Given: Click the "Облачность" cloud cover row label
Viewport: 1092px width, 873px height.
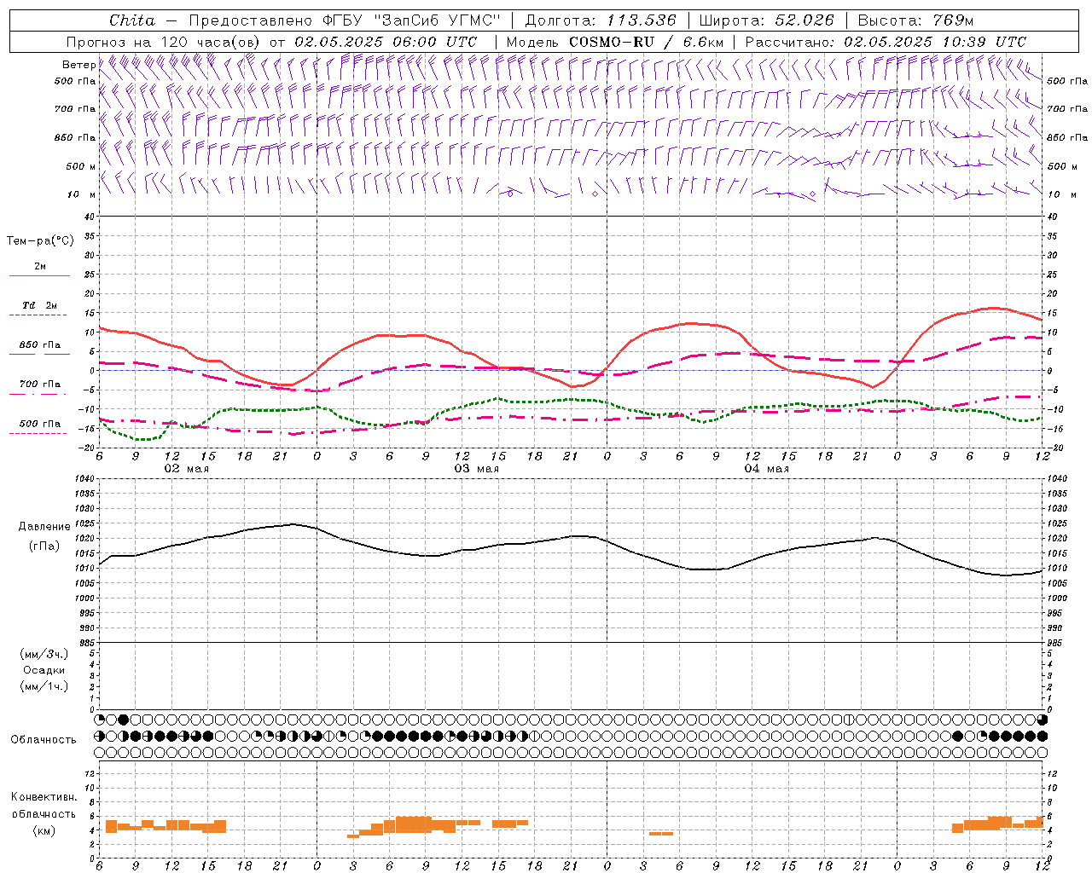Looking at the screenshot, I should [x=44, y=740].
